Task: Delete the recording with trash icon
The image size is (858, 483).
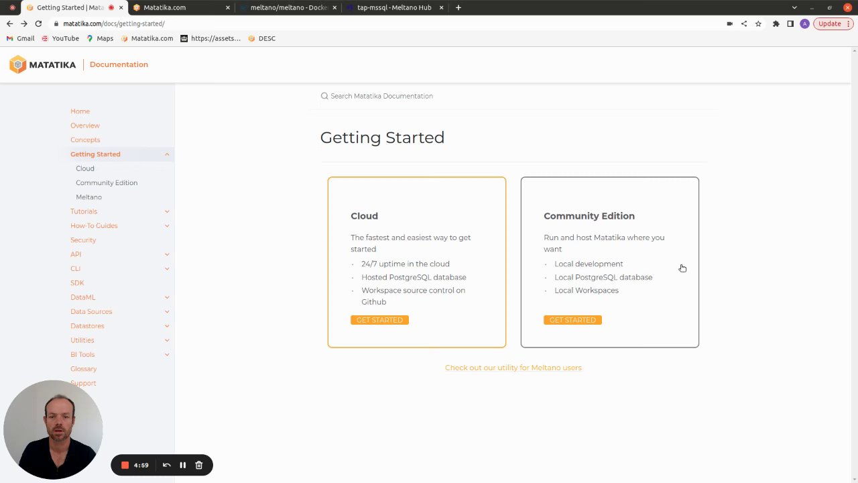Action: coord(199,465)
